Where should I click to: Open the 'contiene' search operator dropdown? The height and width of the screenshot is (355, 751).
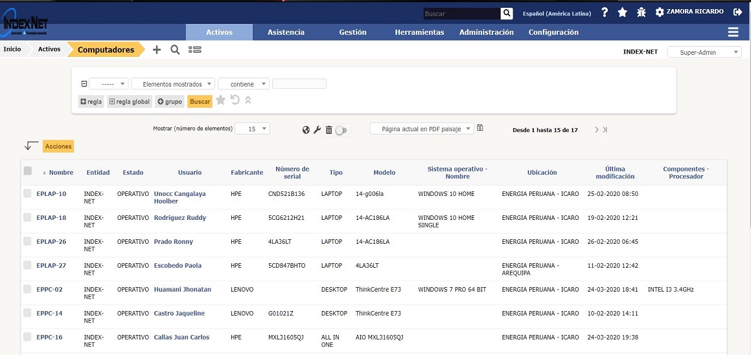tap(244, 84)
